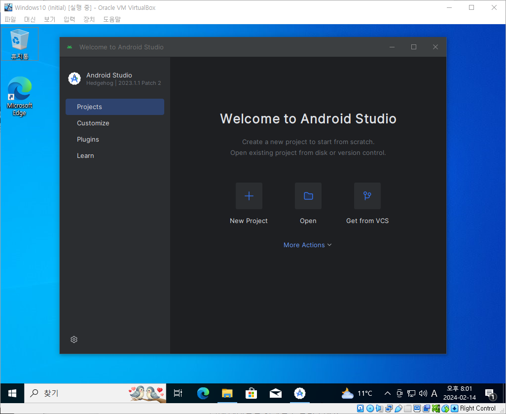Viewport: 506px width, 414px height.
Task: Click the Hedgehog 2023.1.1 Patch 2 version text
Action: (124, 83)
